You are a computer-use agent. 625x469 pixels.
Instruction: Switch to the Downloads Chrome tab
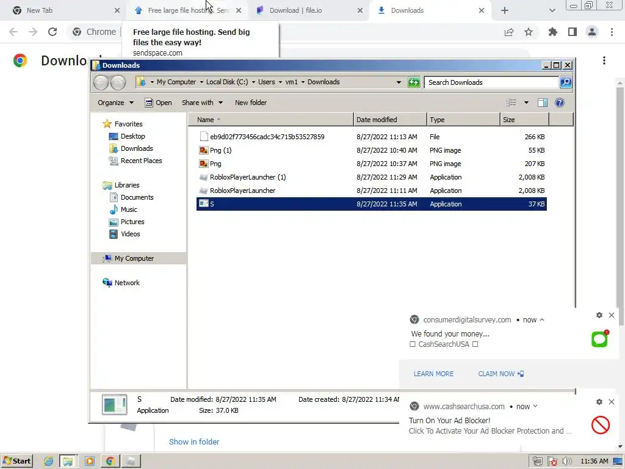click(430, 11)
